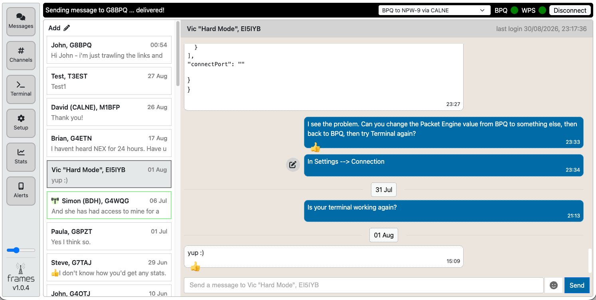Image resolution: width=596 pixels, height=300 pixels.
Task: Select the John, G8BPQ conversation
Action: click(x=109, y=50)
